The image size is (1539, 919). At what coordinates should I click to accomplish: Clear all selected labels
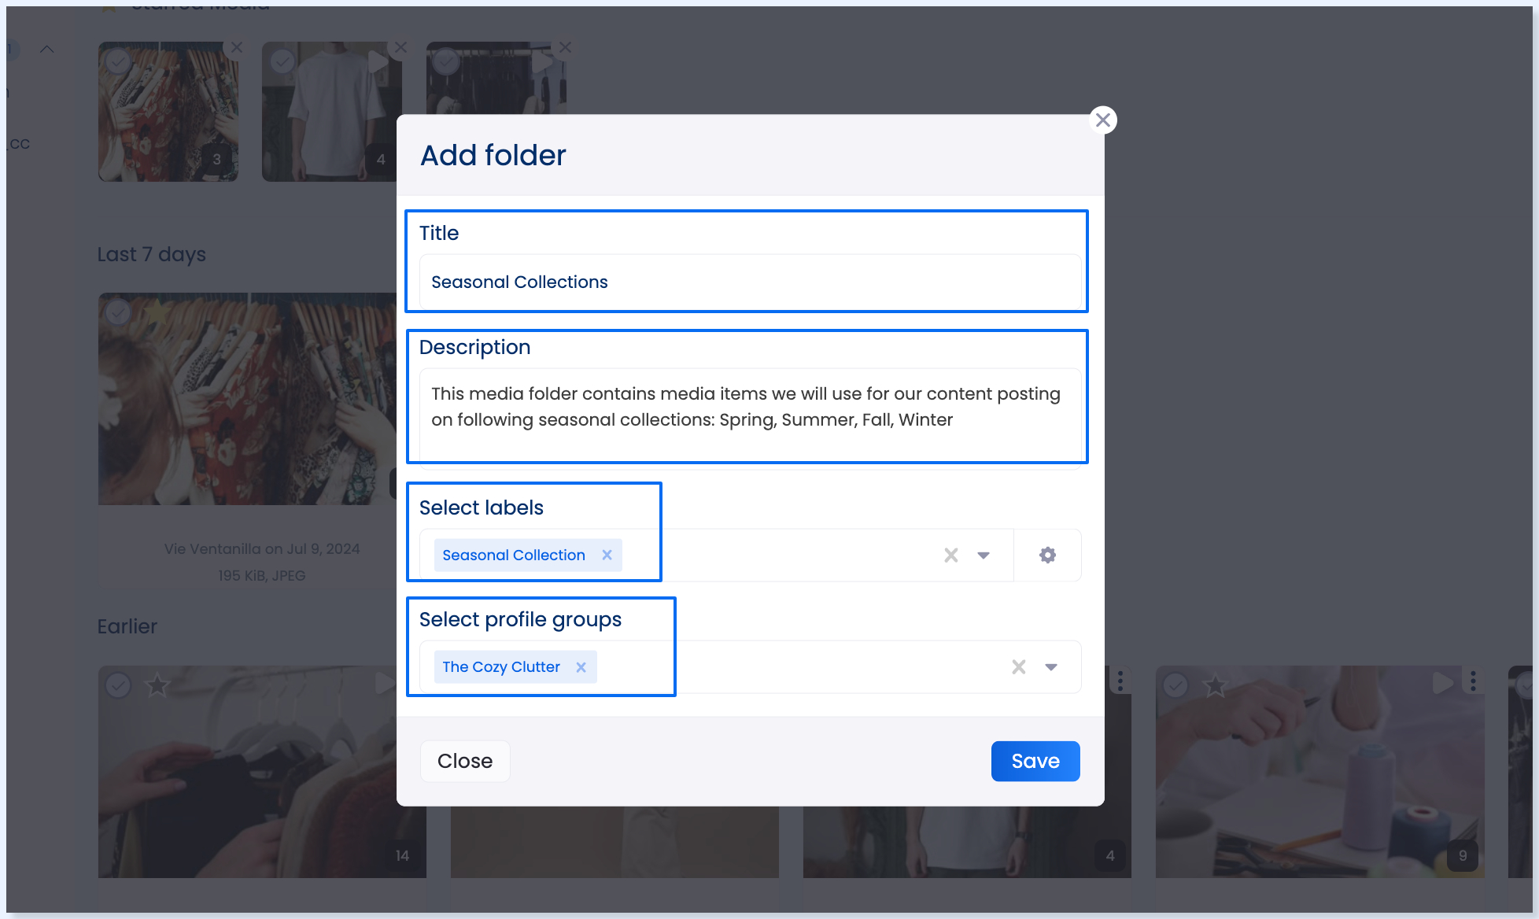coord(951,555)
